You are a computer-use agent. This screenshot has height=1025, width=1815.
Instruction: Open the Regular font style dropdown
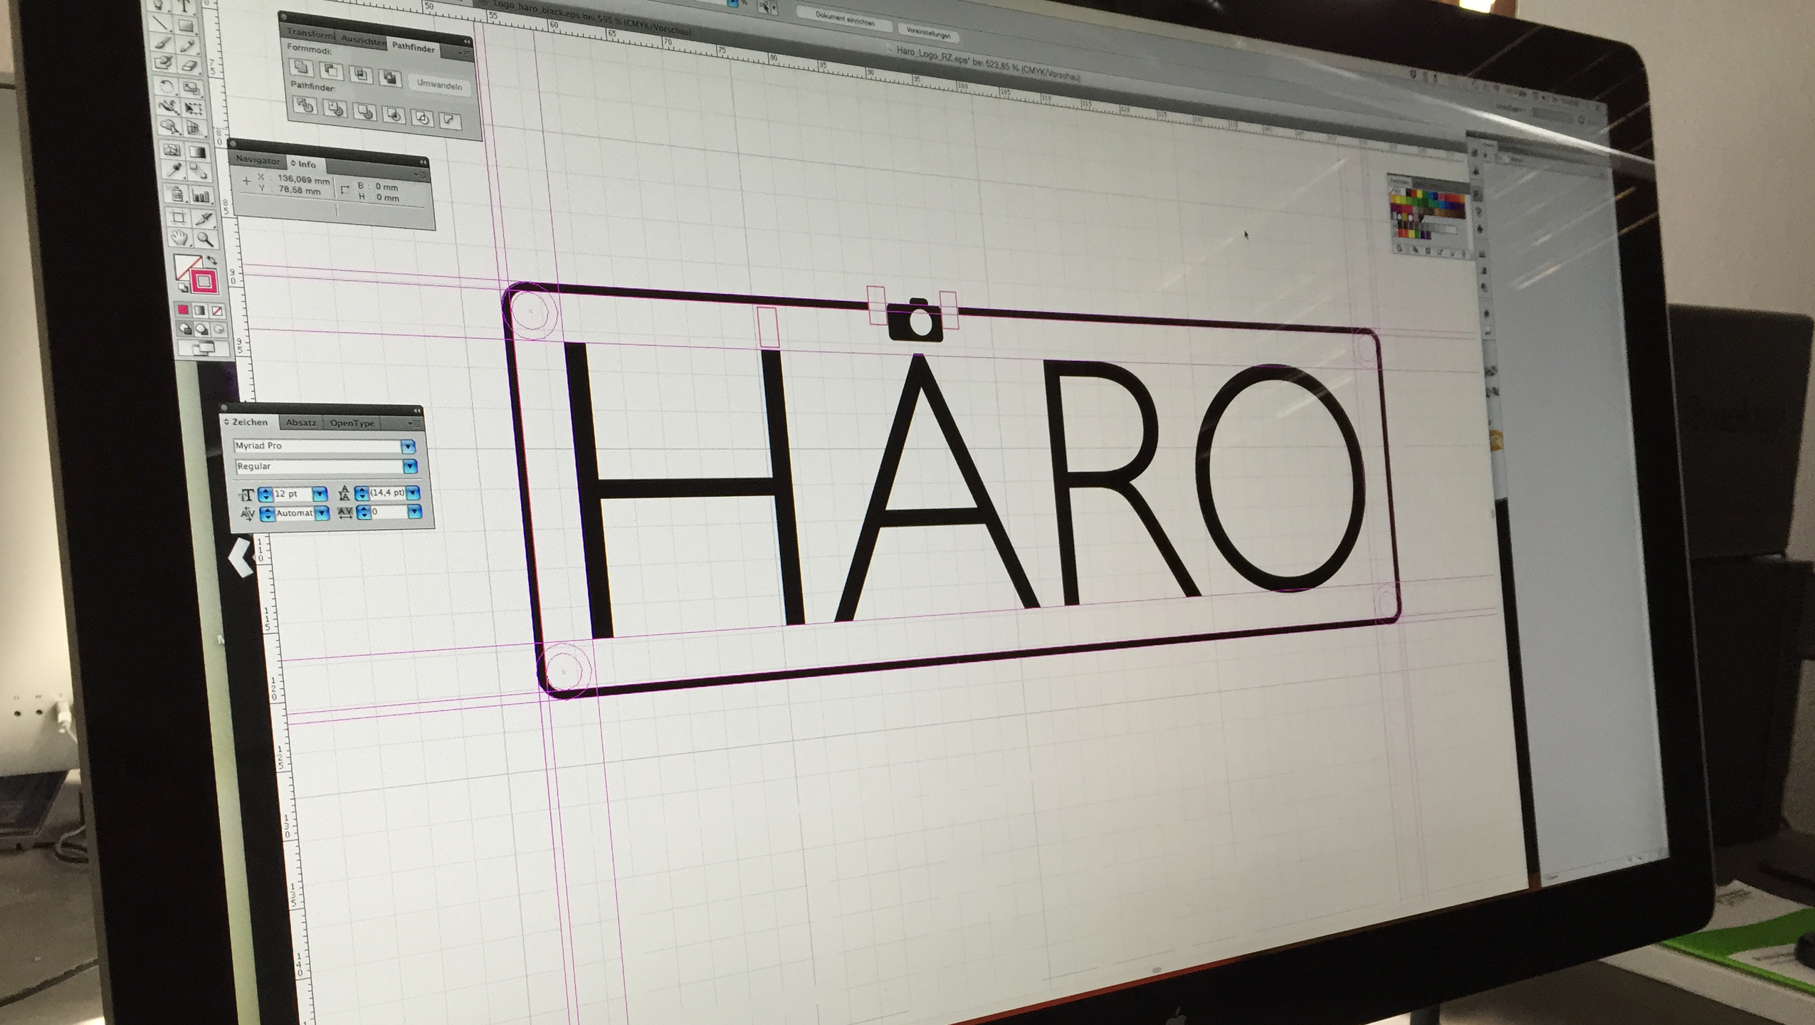[410, 466]
